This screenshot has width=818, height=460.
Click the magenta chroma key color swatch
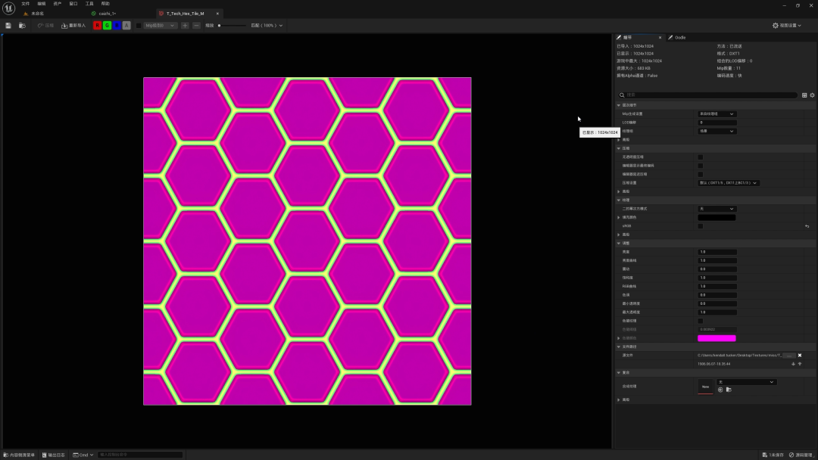[x=717, y=338]
